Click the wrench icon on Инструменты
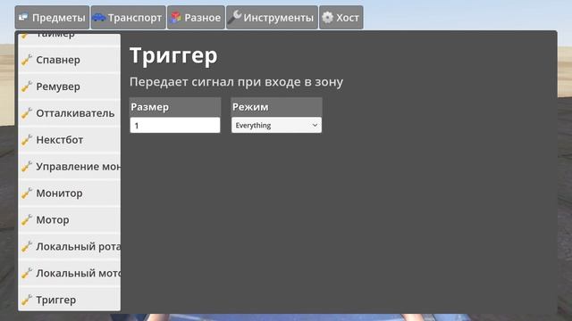Viewport: 572px width, 321px height. pos(234,17)
